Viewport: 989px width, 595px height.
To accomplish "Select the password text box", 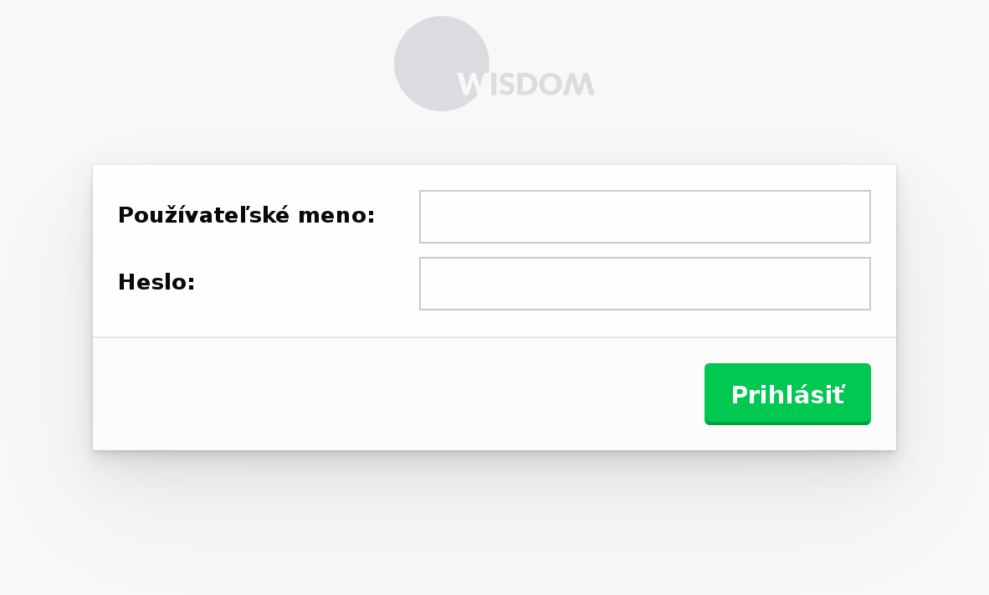I will click(644, 284).
